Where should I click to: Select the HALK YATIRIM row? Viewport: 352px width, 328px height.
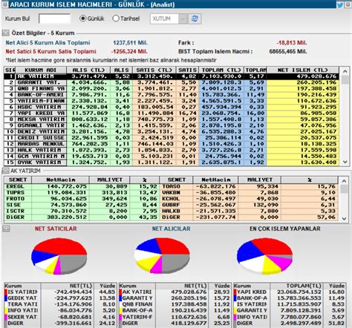(x=172, y=150)
